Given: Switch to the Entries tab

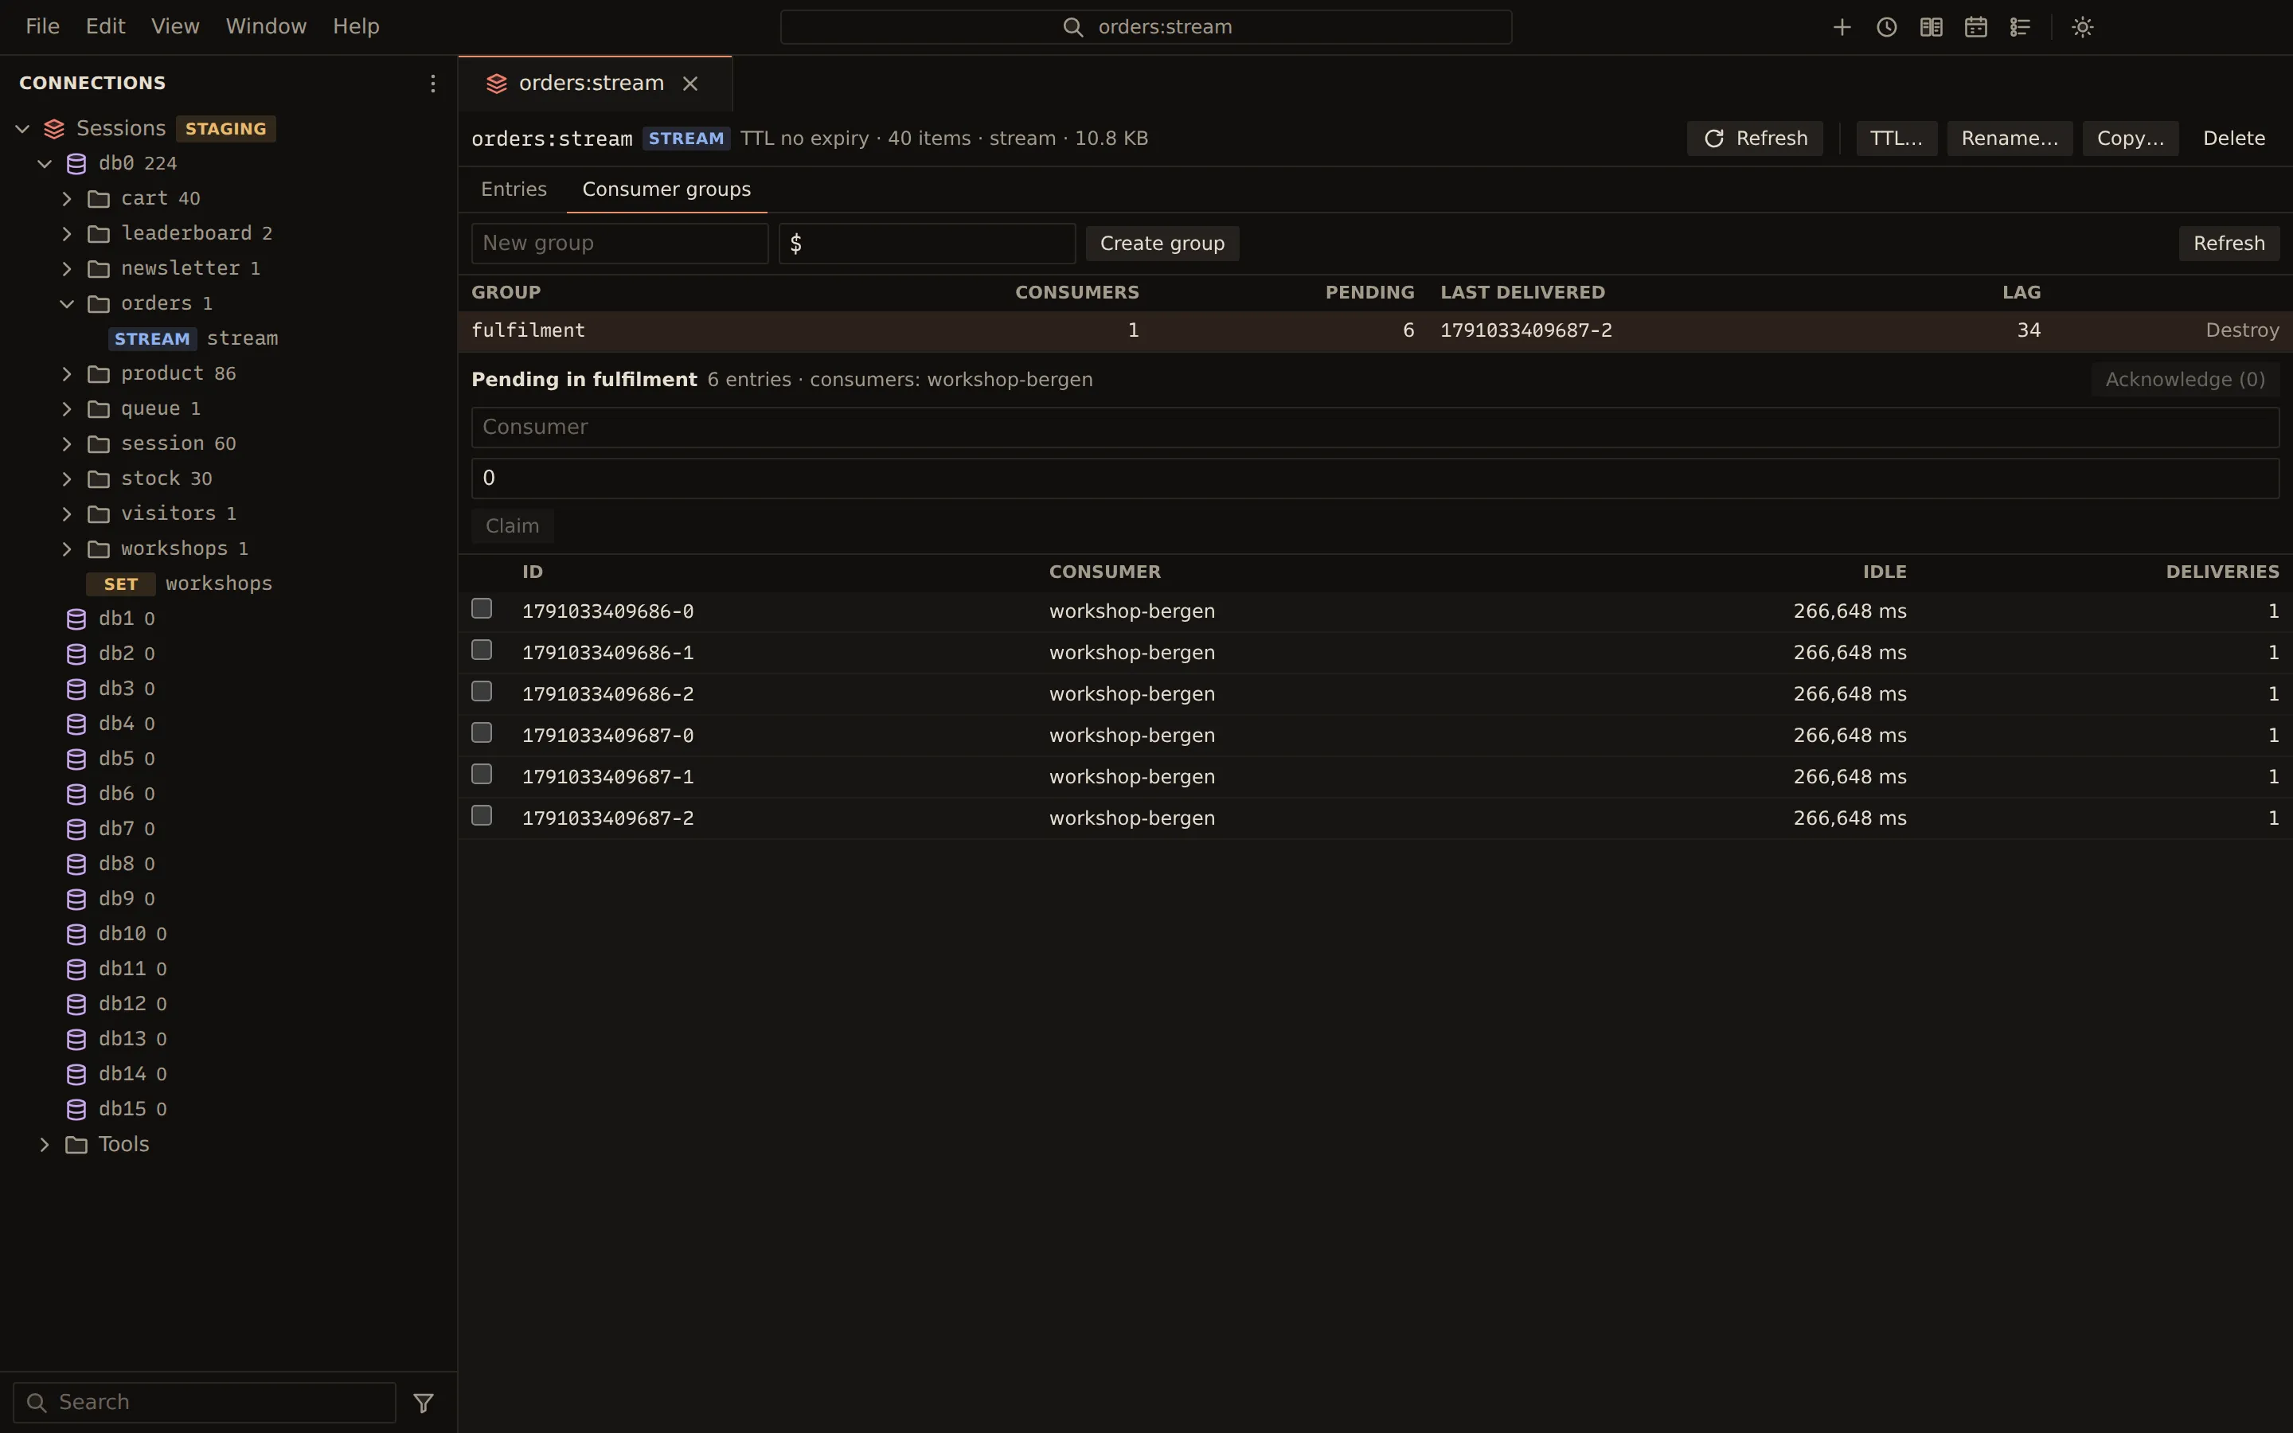Looking at the screenshot, I should click(x=514, y=189).
